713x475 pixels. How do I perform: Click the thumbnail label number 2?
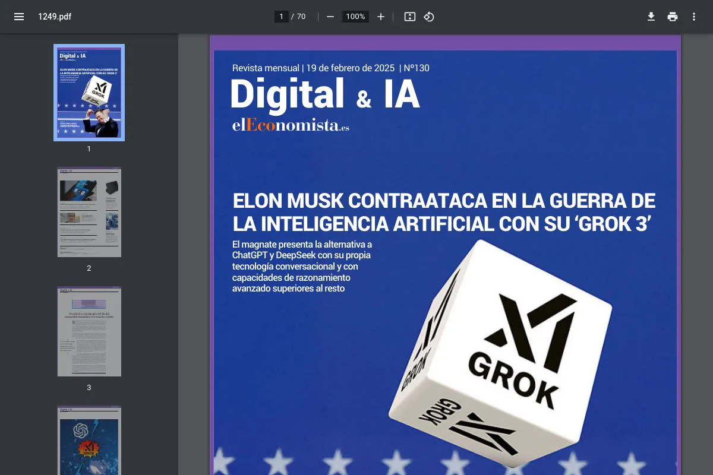tap(89, 268)
